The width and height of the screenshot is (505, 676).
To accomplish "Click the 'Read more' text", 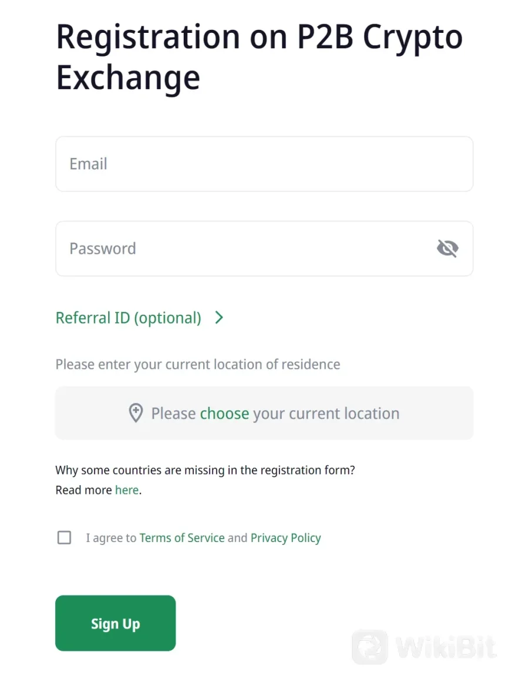I will coord(83,490).
